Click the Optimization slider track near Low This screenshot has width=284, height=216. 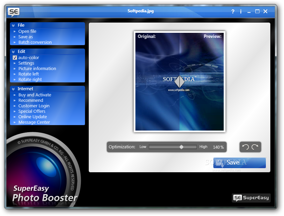[x=153, y=147]
